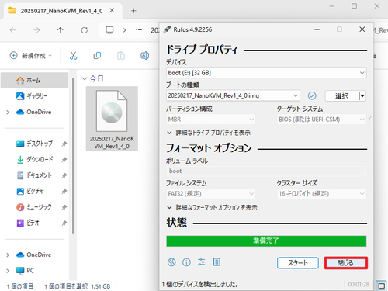Expand the upper OneDrive tree node chevron

pyautogui.click(x=8, y=112)
